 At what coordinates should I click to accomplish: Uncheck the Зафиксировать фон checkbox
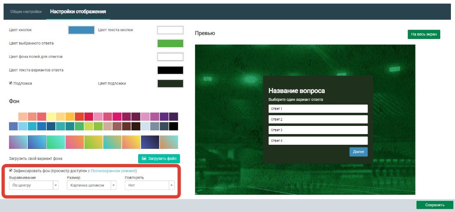[x=11, y=171]
